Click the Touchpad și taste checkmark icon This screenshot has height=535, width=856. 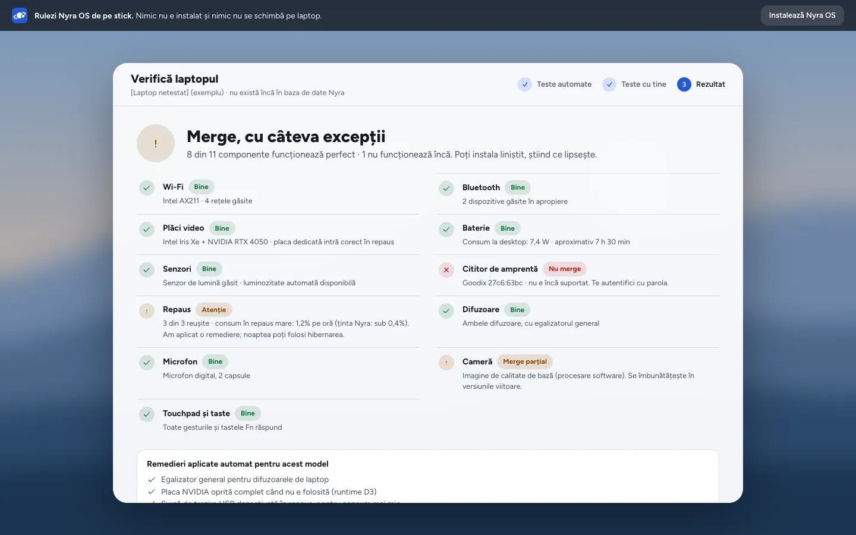click(x=147, y=414)
